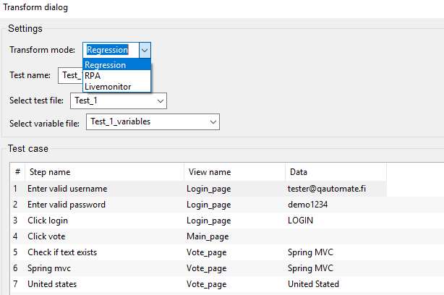444x295 pixels.
Task: Select the Enter valid username step row
Action: point(67,189)
